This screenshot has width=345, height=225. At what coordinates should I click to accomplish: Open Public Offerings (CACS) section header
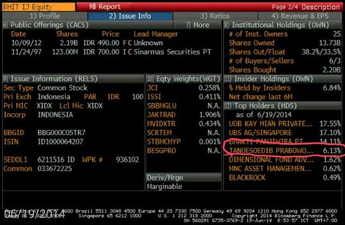click(x=88, y=25)
